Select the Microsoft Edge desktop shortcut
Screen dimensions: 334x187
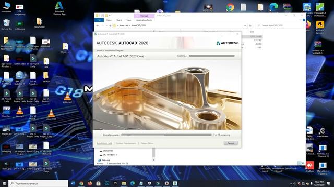pyautogui.click(x=273, y=7)
